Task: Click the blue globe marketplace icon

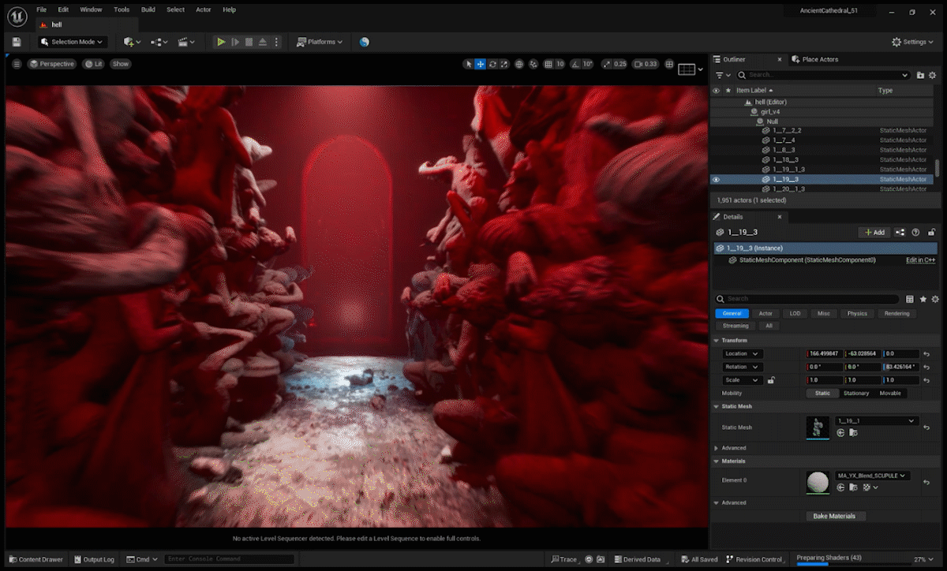Action: pyautogui.click(x=364, y=42)
